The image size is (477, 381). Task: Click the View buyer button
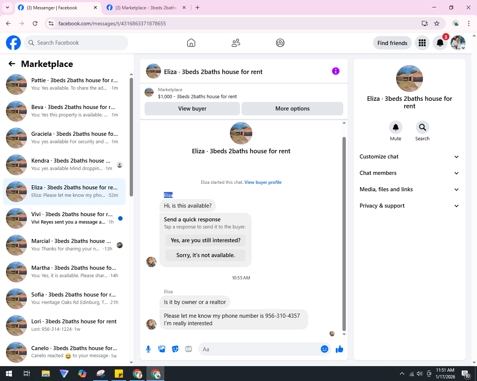[x=192, y=109]
